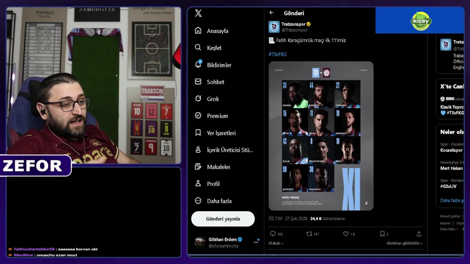Bookmark the post with count 3
The image size is (470, 264).
point(382,234)
